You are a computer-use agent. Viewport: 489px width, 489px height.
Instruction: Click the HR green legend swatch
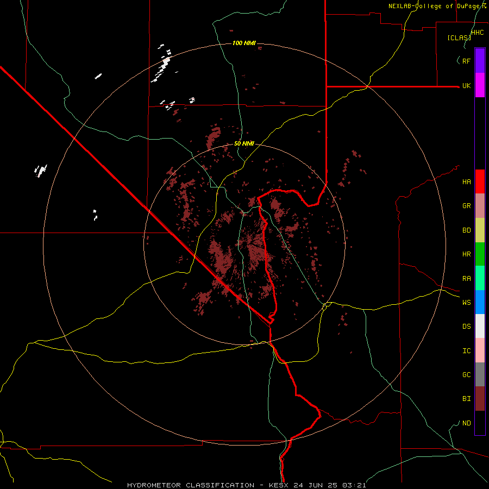click(480, 254)
